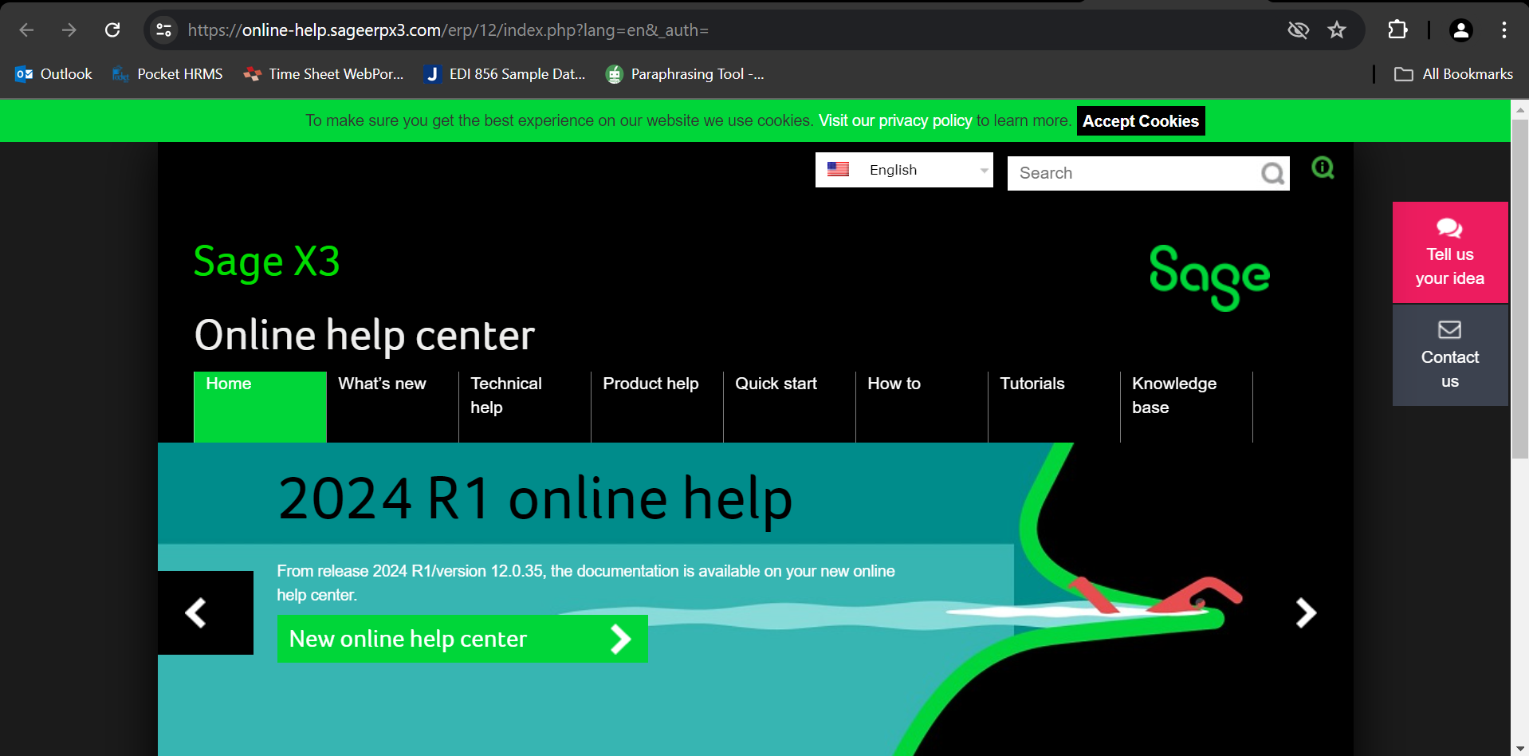Open the Chrome three-dot menu

tap(1503, 30)
